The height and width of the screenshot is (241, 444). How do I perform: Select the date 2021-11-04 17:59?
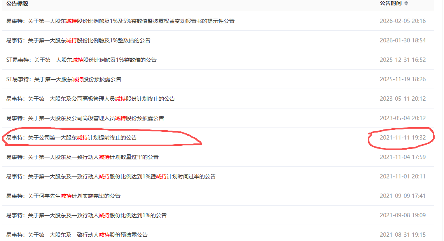coord(403,157)
